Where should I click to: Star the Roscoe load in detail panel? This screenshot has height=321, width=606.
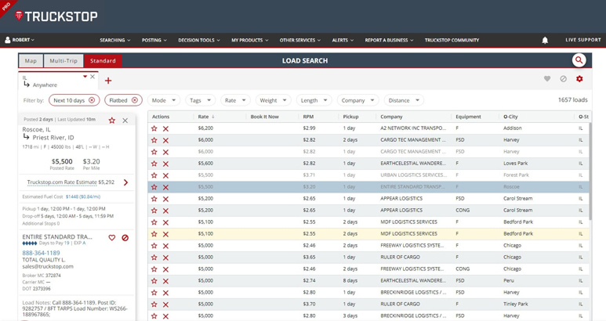click(111, 121)
